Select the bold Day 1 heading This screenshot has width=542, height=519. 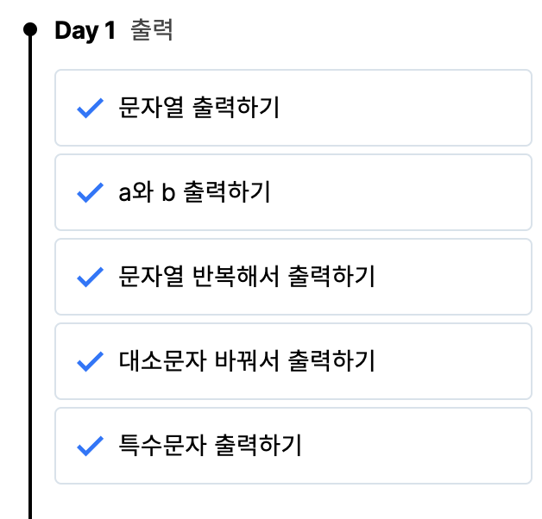(x=85, y=31)
